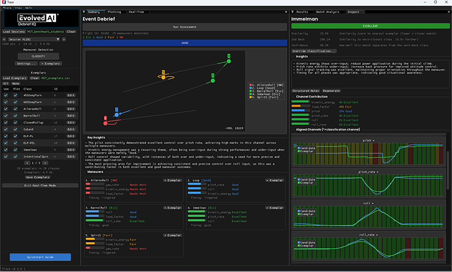The width and height of the screenshot is (452, 272).
Task: Click the Run Assessment button
Action: point(185,27)
